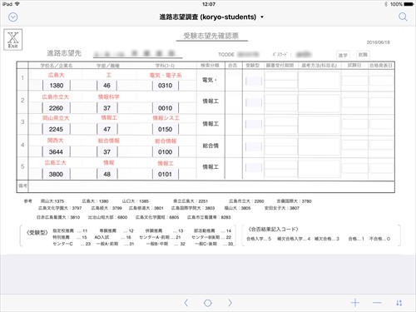Open the search magnifier icon
This screenshot has height=312, width=416.
click(403, 17)
